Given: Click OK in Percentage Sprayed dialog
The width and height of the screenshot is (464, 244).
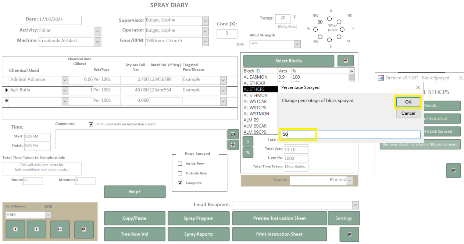Looking at the screenshot, I should click(x=408, y=102).
